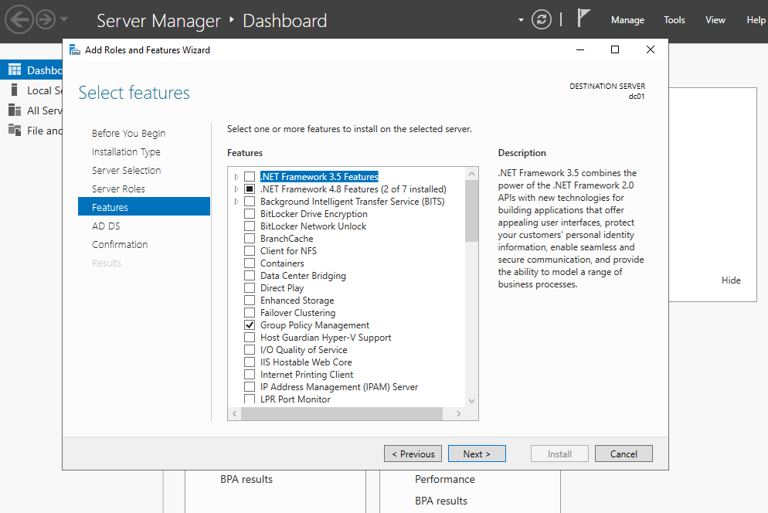
Task: Click the features list scroll down arrow
Action: click(x=471, y=401)
